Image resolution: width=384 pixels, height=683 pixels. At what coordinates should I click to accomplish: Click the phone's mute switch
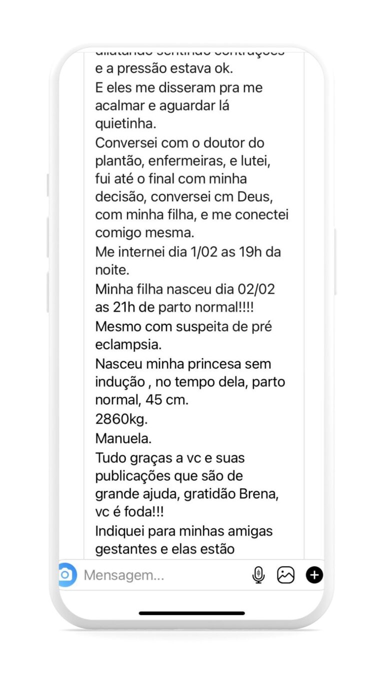point(48,185)
